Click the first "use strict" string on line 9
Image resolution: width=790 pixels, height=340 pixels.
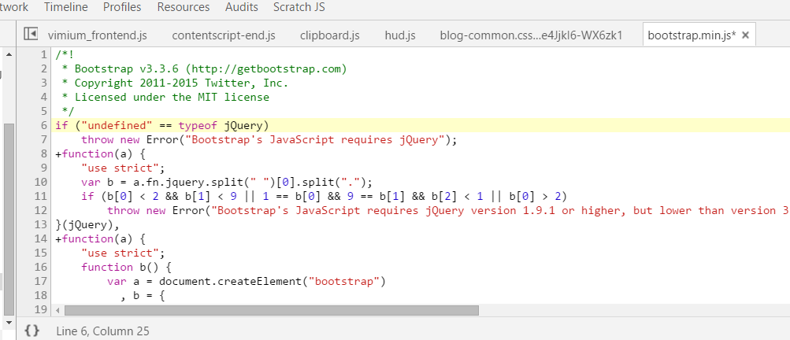click(120, 168)
